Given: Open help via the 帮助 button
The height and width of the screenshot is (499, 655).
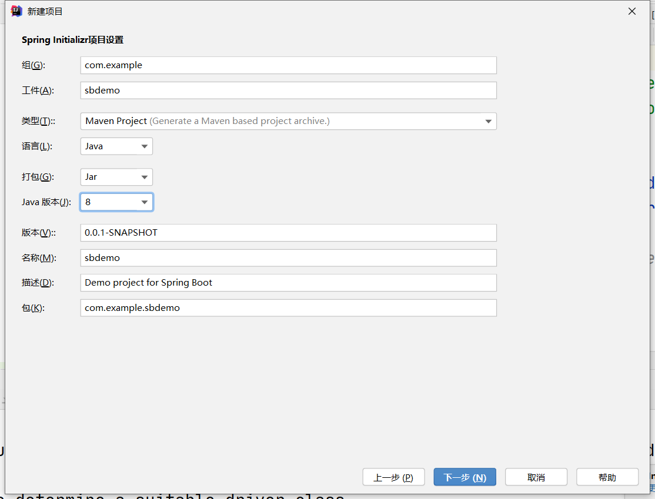Looking at the screenshot, I should pyautogui.click(x=607, y=477).
